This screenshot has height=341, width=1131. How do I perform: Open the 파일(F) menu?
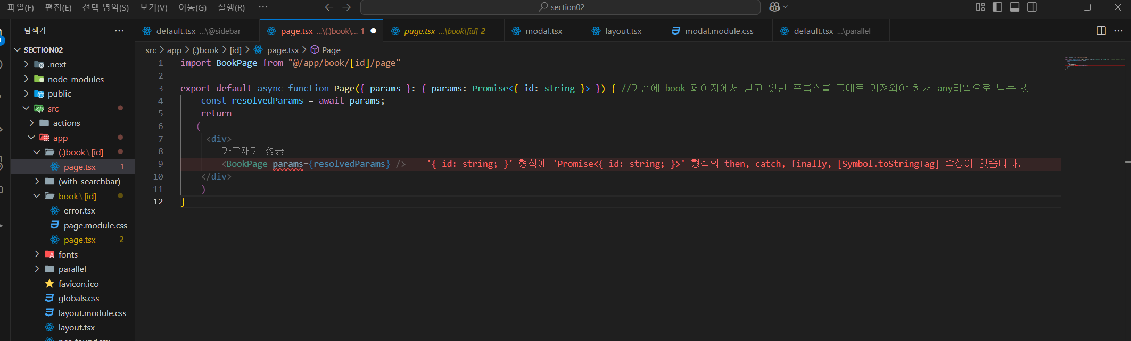tap(20, 7)
